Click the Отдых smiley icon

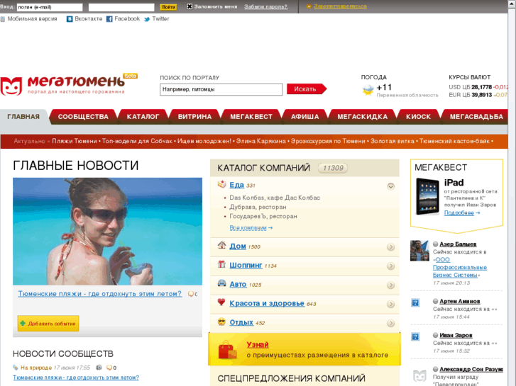click(221, 322)
